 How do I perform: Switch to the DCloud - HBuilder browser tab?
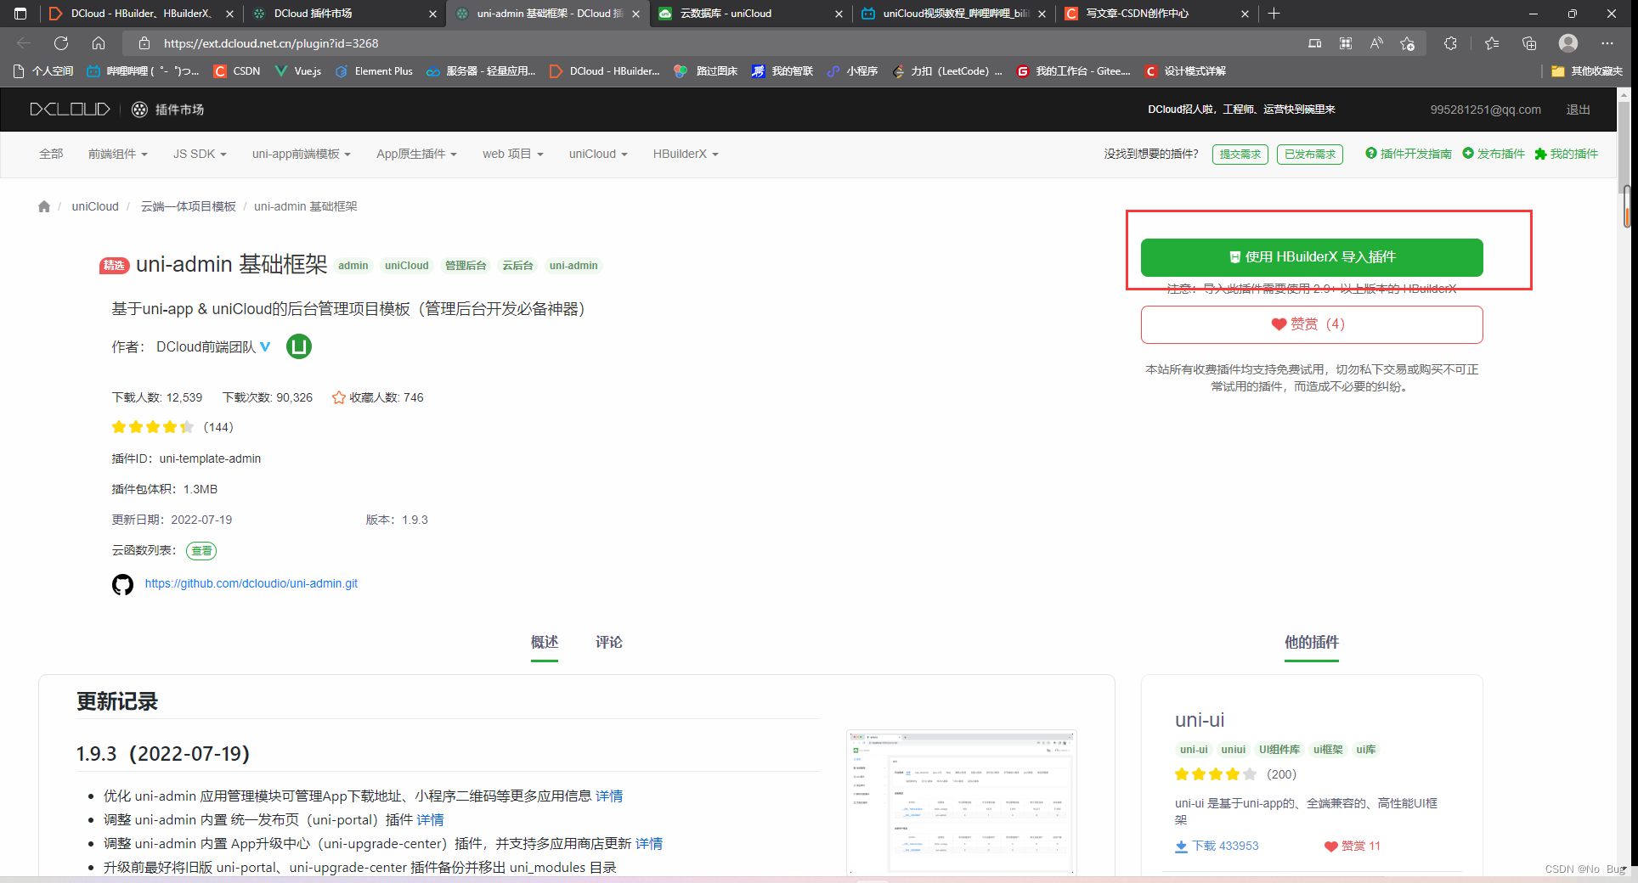tap(140, 14)
